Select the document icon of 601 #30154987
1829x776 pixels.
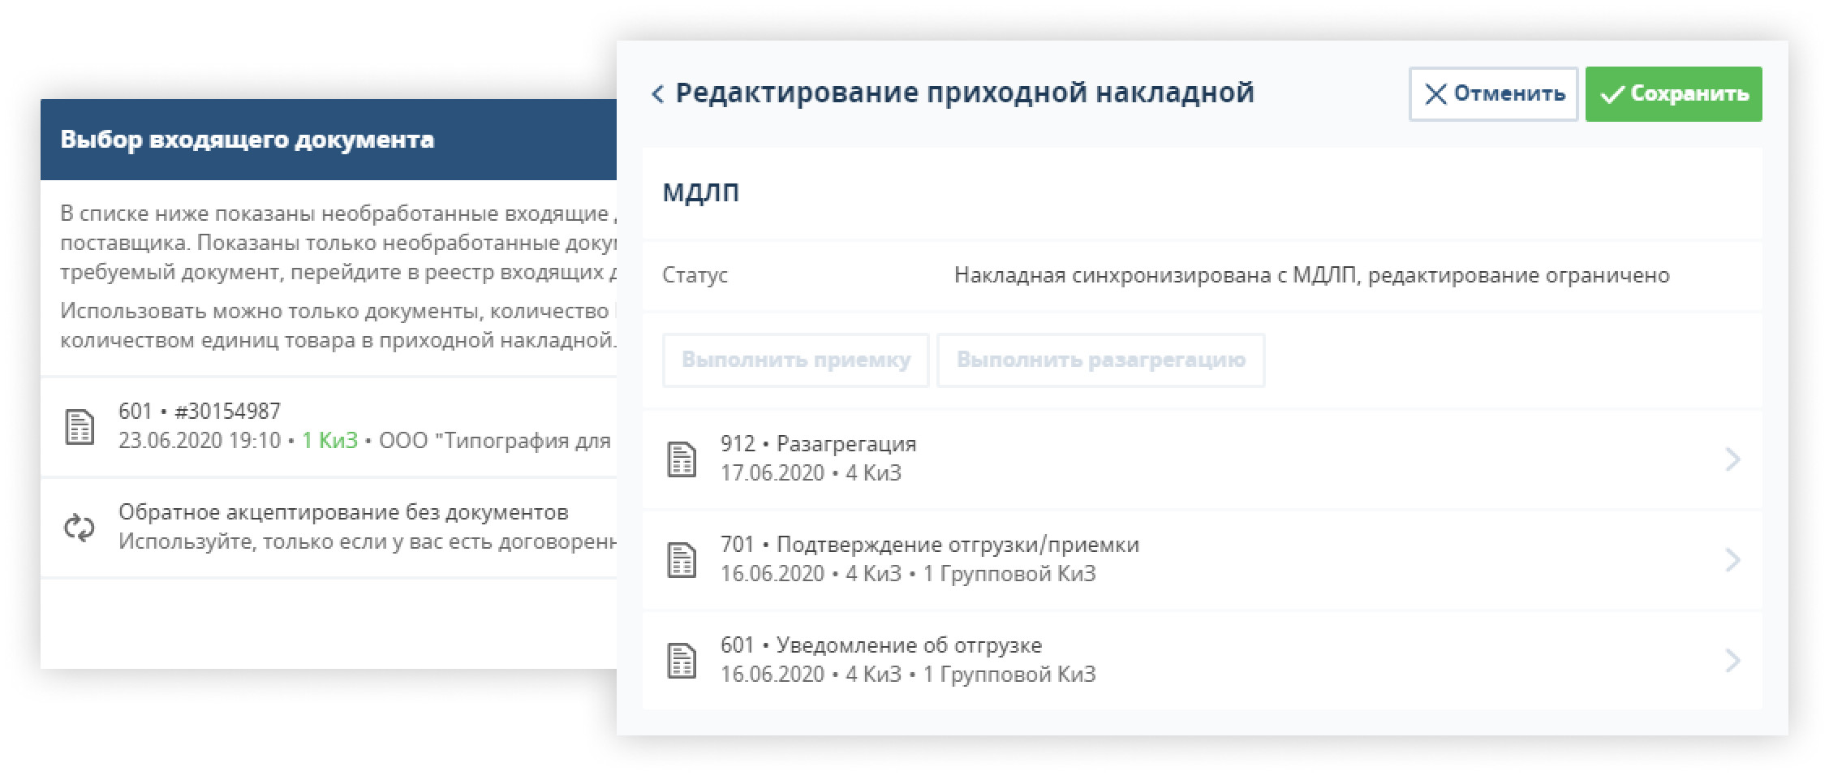[80, 427]
